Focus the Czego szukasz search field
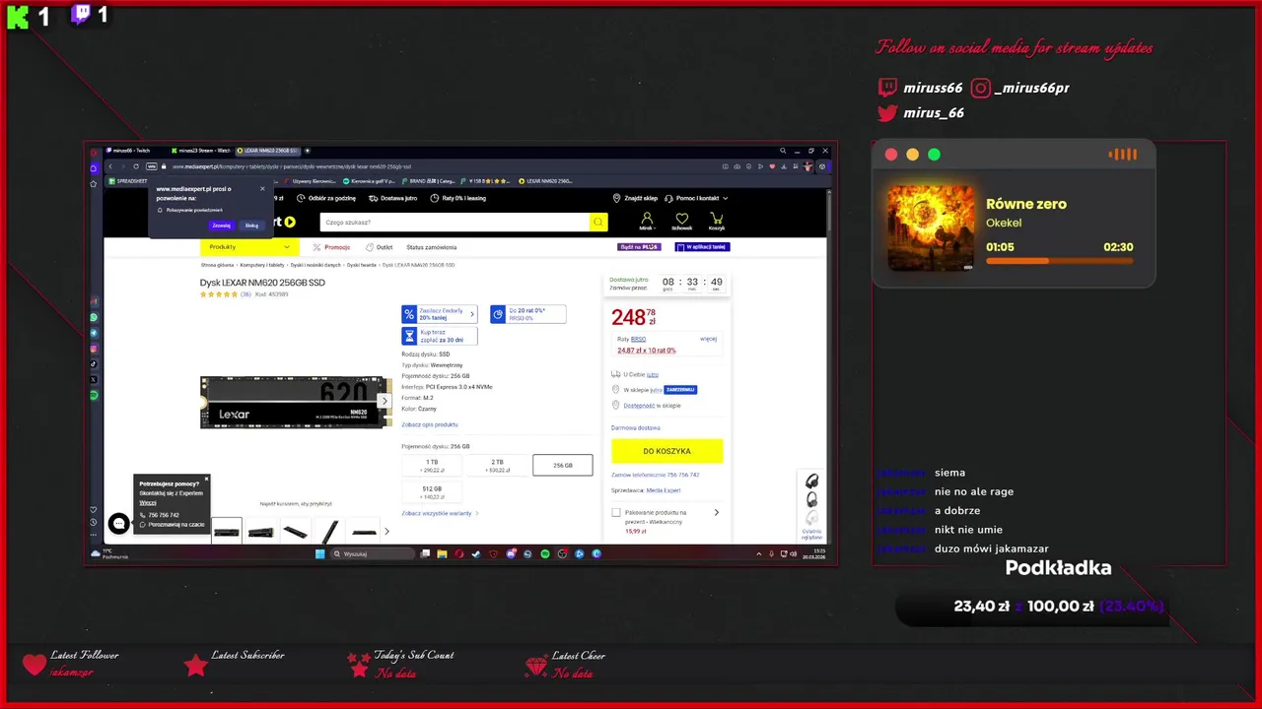 pyautogui.click(x=454, y=223)
